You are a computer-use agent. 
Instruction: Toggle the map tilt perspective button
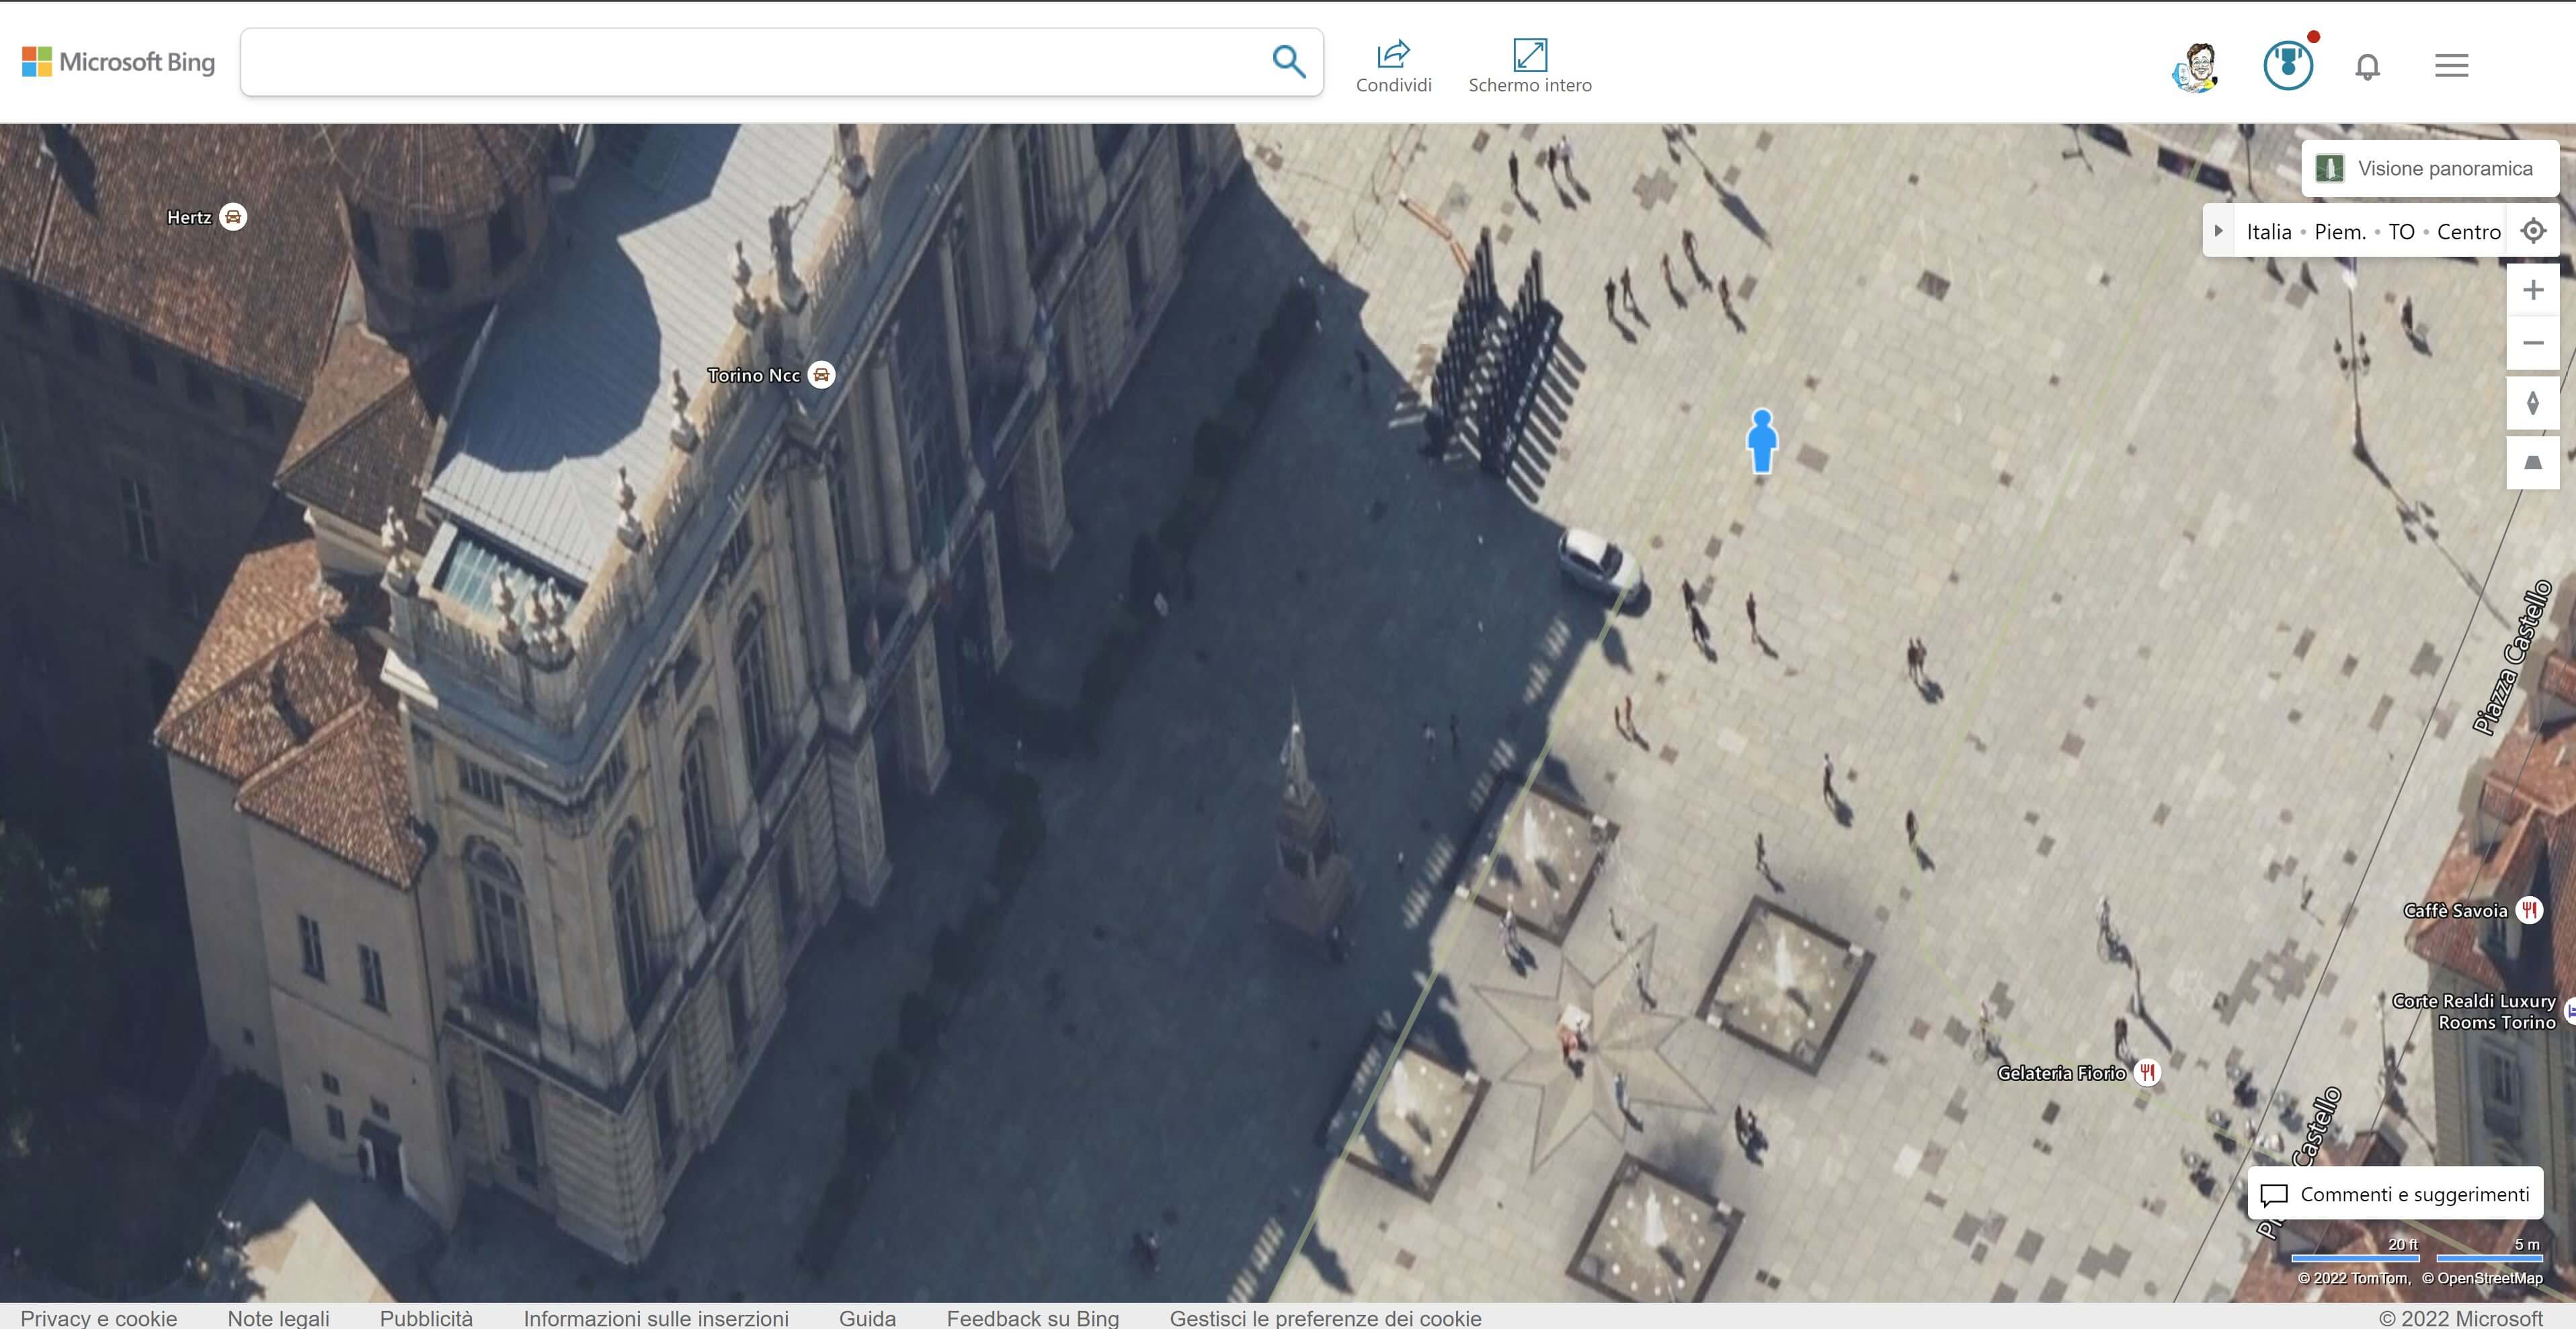coord(2533,462)
